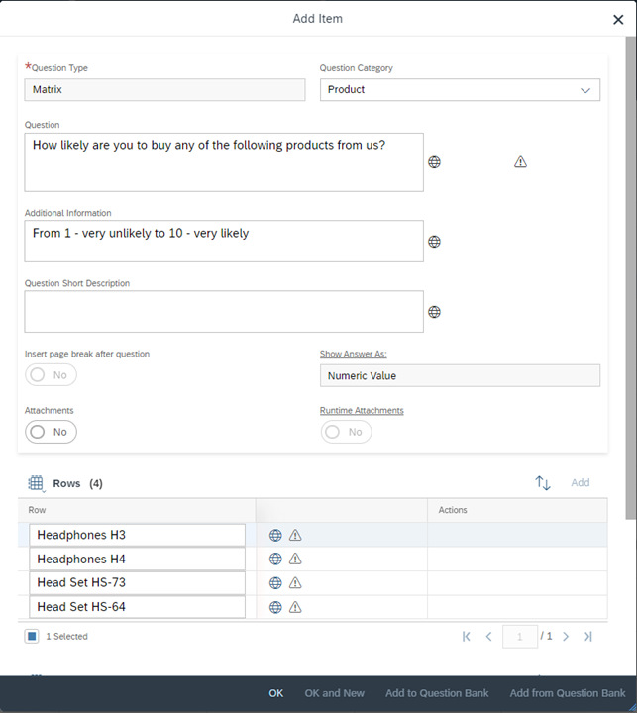Expand the Question Category dropdown
This screenshot has width=637, height=713.
click(585, 90)
